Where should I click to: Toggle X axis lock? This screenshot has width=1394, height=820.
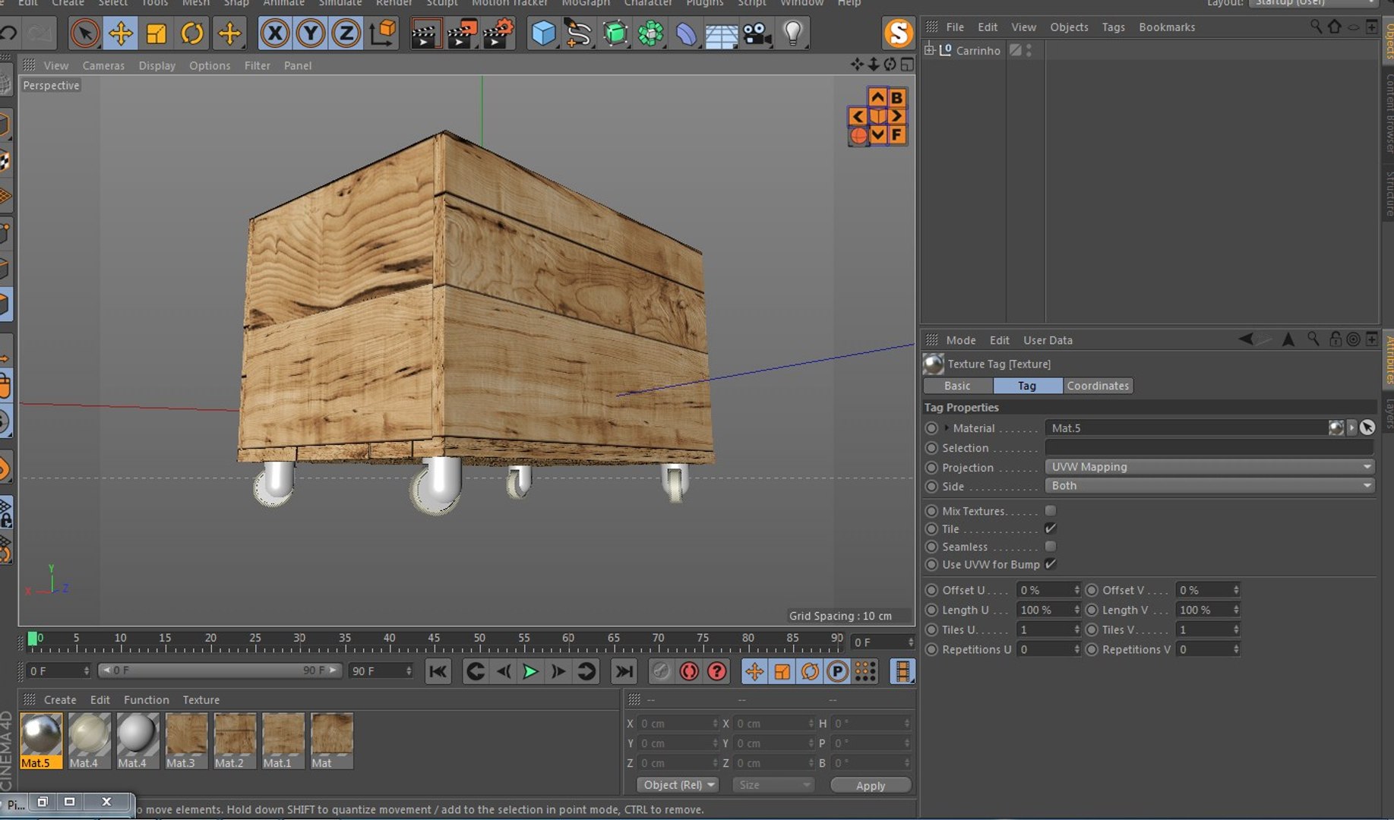[x=274, y=33]
